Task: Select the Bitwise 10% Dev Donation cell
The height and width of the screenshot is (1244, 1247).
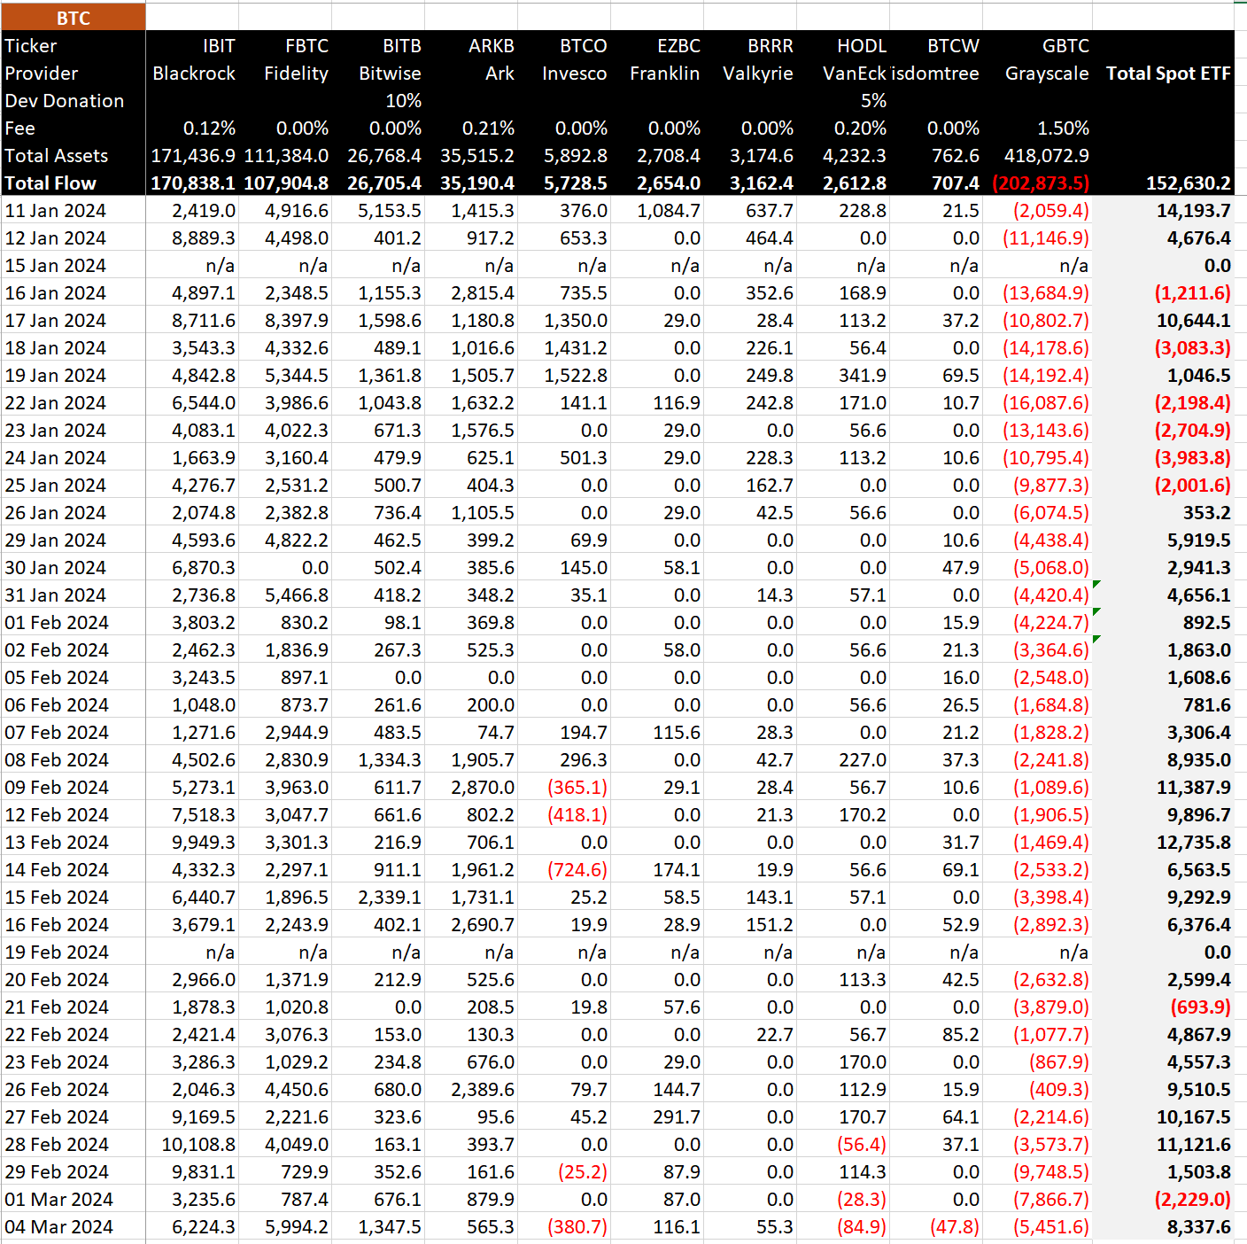Action: click(x=404, y=100)
